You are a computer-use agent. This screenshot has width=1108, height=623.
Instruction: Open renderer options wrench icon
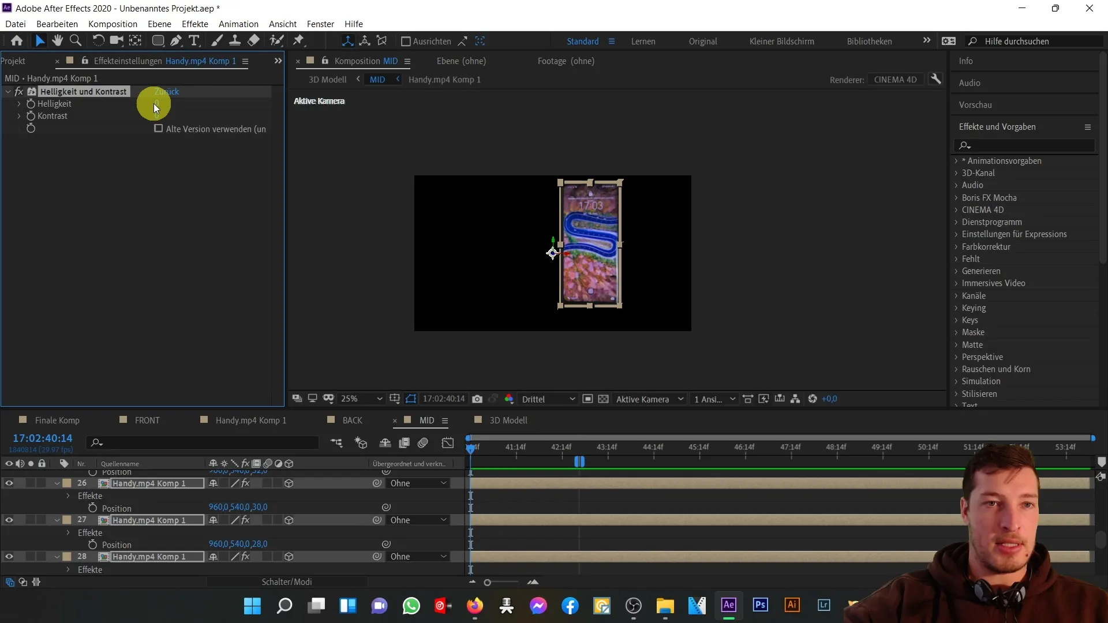tap(936, 80)
